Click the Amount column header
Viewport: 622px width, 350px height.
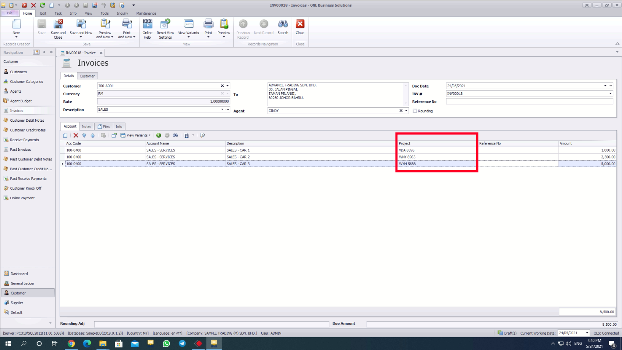pyautogui.click(x=587, y=143)
